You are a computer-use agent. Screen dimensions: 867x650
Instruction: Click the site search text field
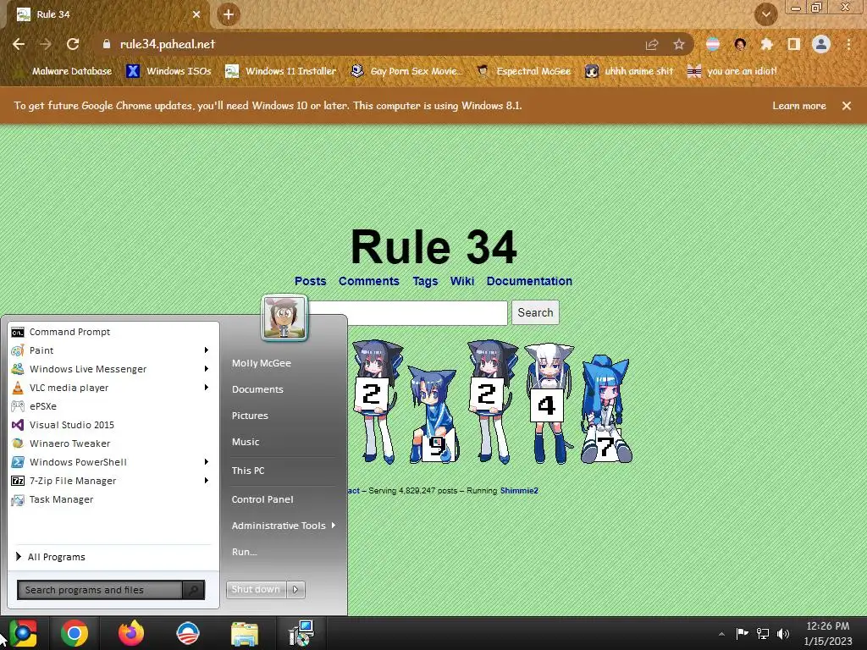click(407, 313)
